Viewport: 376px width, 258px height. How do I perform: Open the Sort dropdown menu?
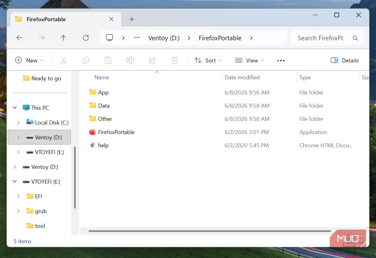point(208,61)
